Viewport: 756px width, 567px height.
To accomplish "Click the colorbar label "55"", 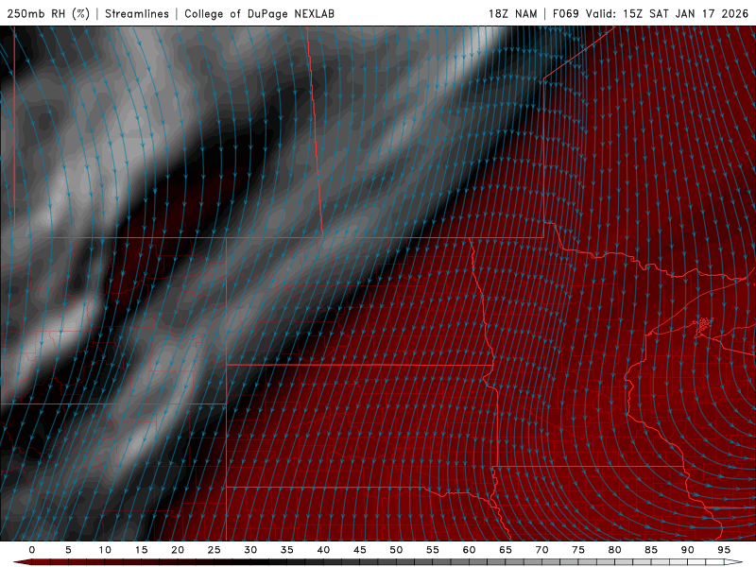I will [433, 550].
